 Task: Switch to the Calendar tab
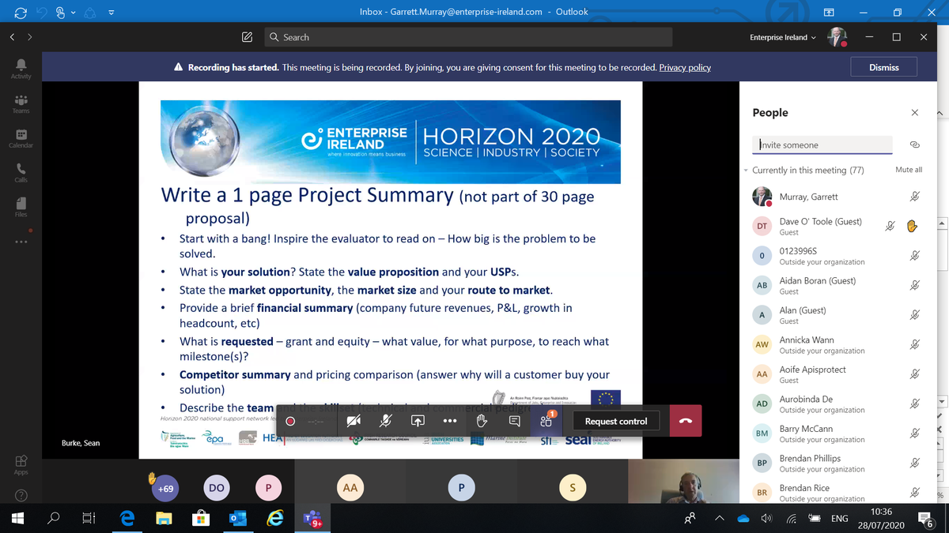tap(21, 139)
